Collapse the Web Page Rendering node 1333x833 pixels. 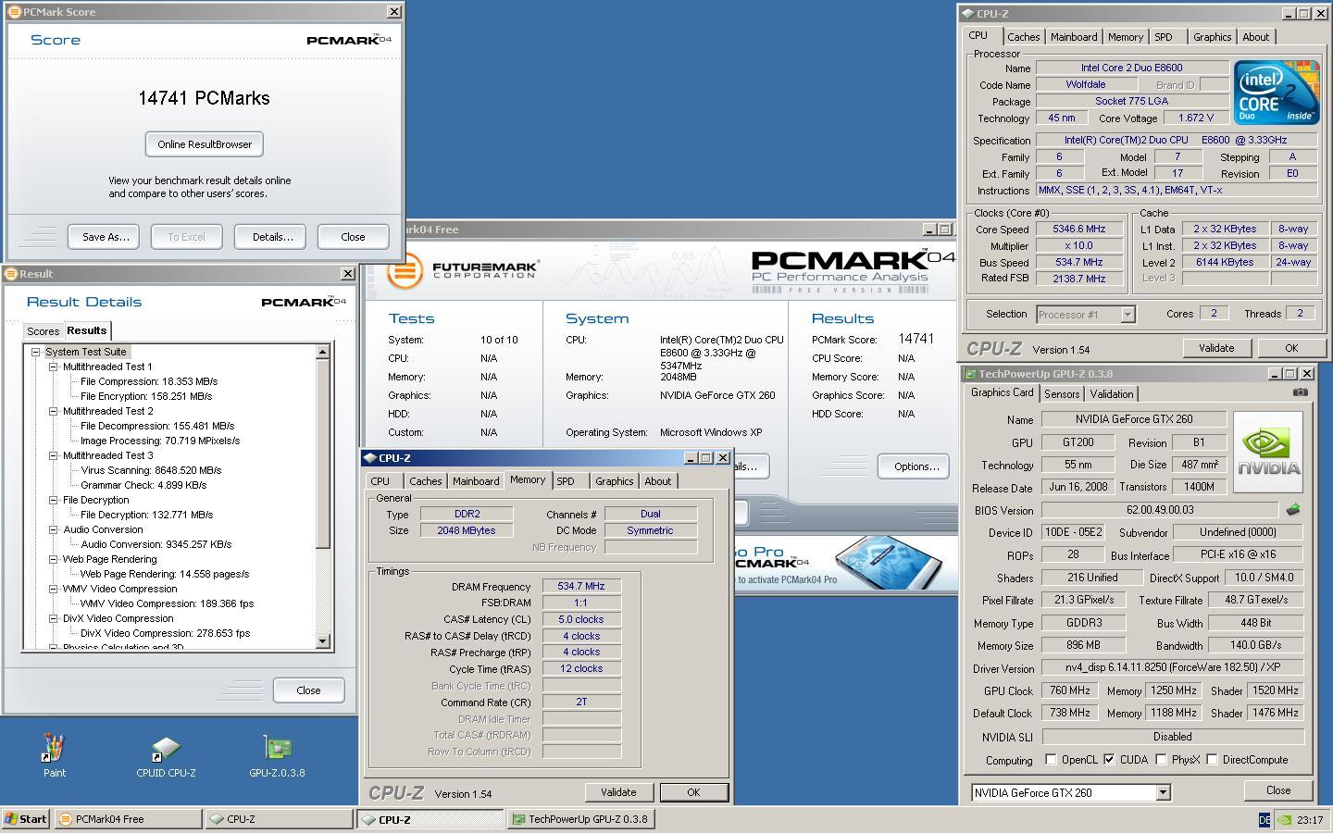point(53,559)
